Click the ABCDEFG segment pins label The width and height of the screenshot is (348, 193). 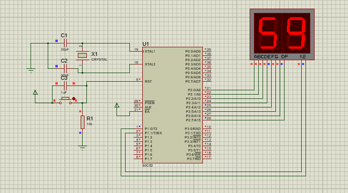(x=266, y=57)
